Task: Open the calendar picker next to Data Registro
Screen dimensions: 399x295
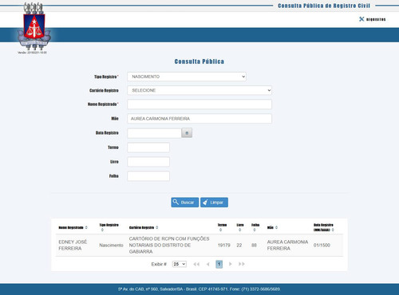Action: click(x=187, y=133)
